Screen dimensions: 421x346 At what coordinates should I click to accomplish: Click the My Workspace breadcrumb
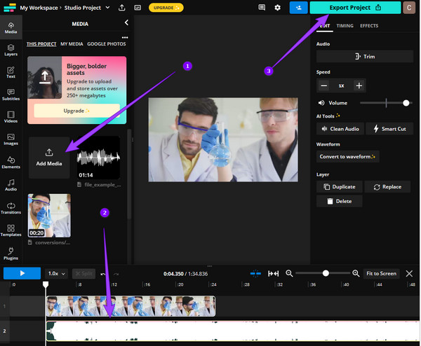[39, 8]
